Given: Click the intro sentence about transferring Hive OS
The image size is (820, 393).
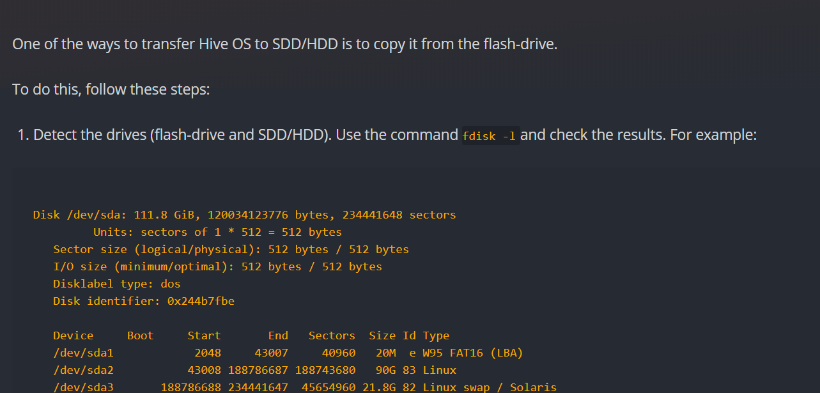Looking at the screenshot, I should [284, 45].
